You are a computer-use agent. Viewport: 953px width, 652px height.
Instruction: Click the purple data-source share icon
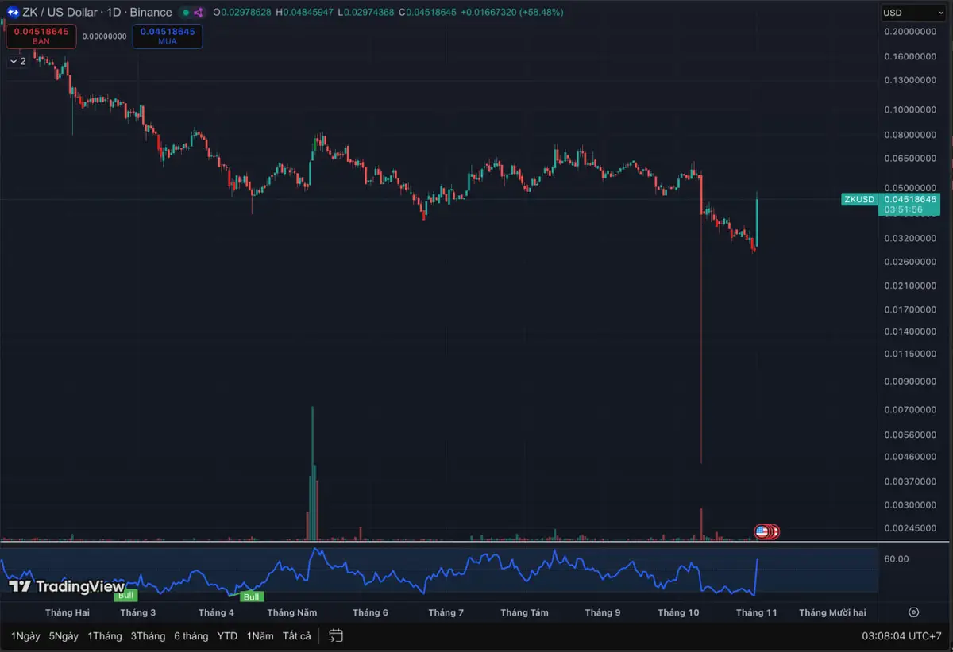click(198, 13)
